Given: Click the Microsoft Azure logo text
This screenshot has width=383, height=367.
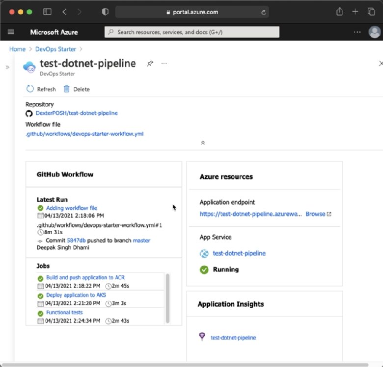Looking at the screenshot, I should click(x=54, y=32).
